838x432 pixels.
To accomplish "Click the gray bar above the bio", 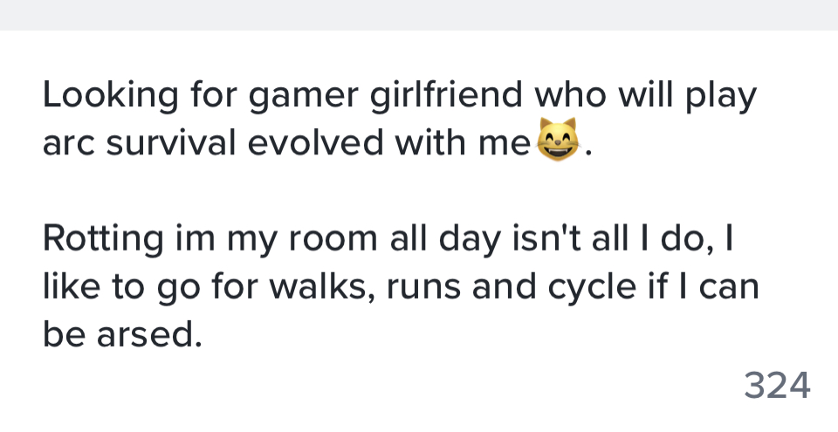I will tap(419, 15).
